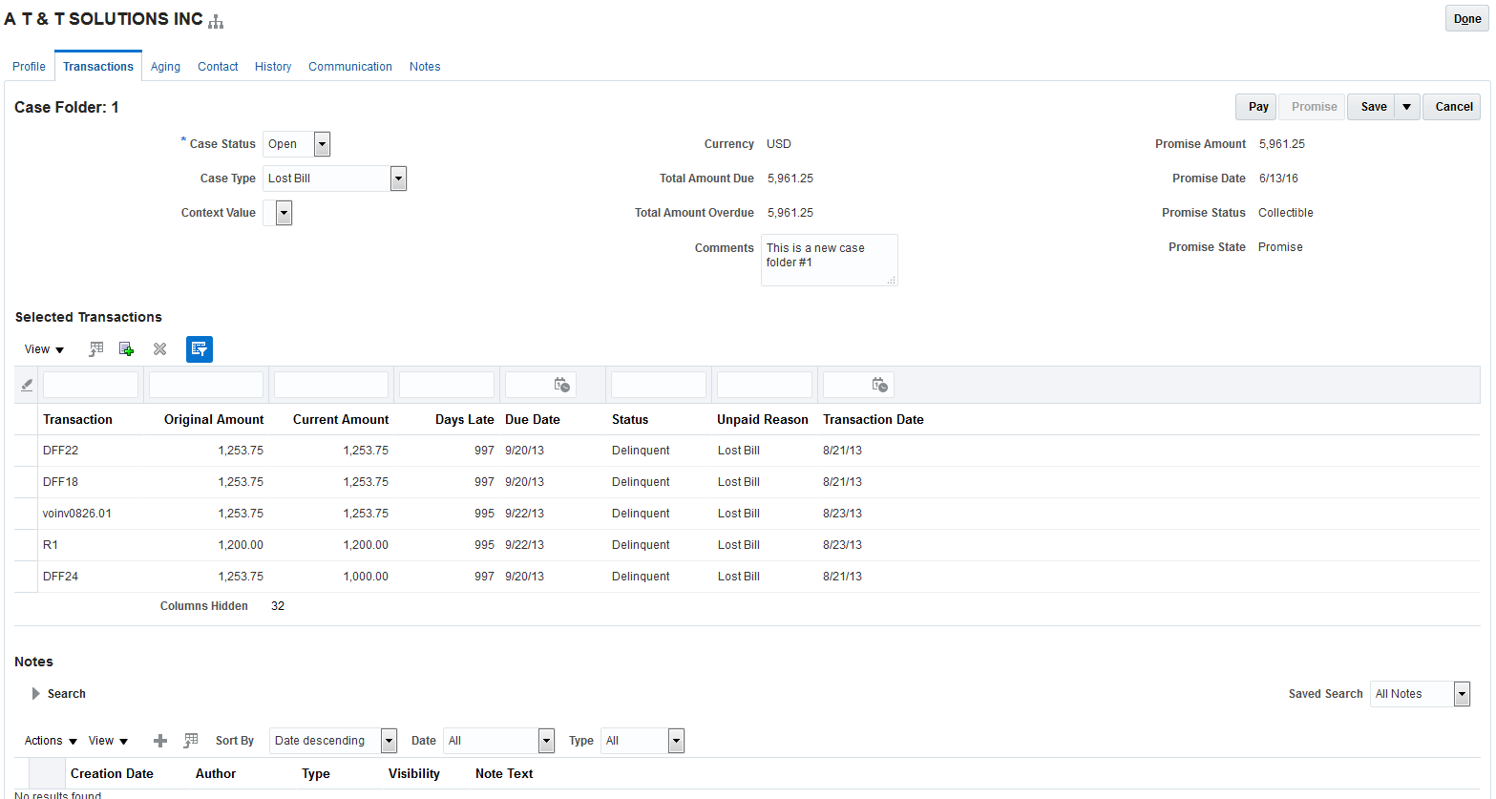Click into the Comments text box
The image size is (1496, 799).
pos(829,260)
